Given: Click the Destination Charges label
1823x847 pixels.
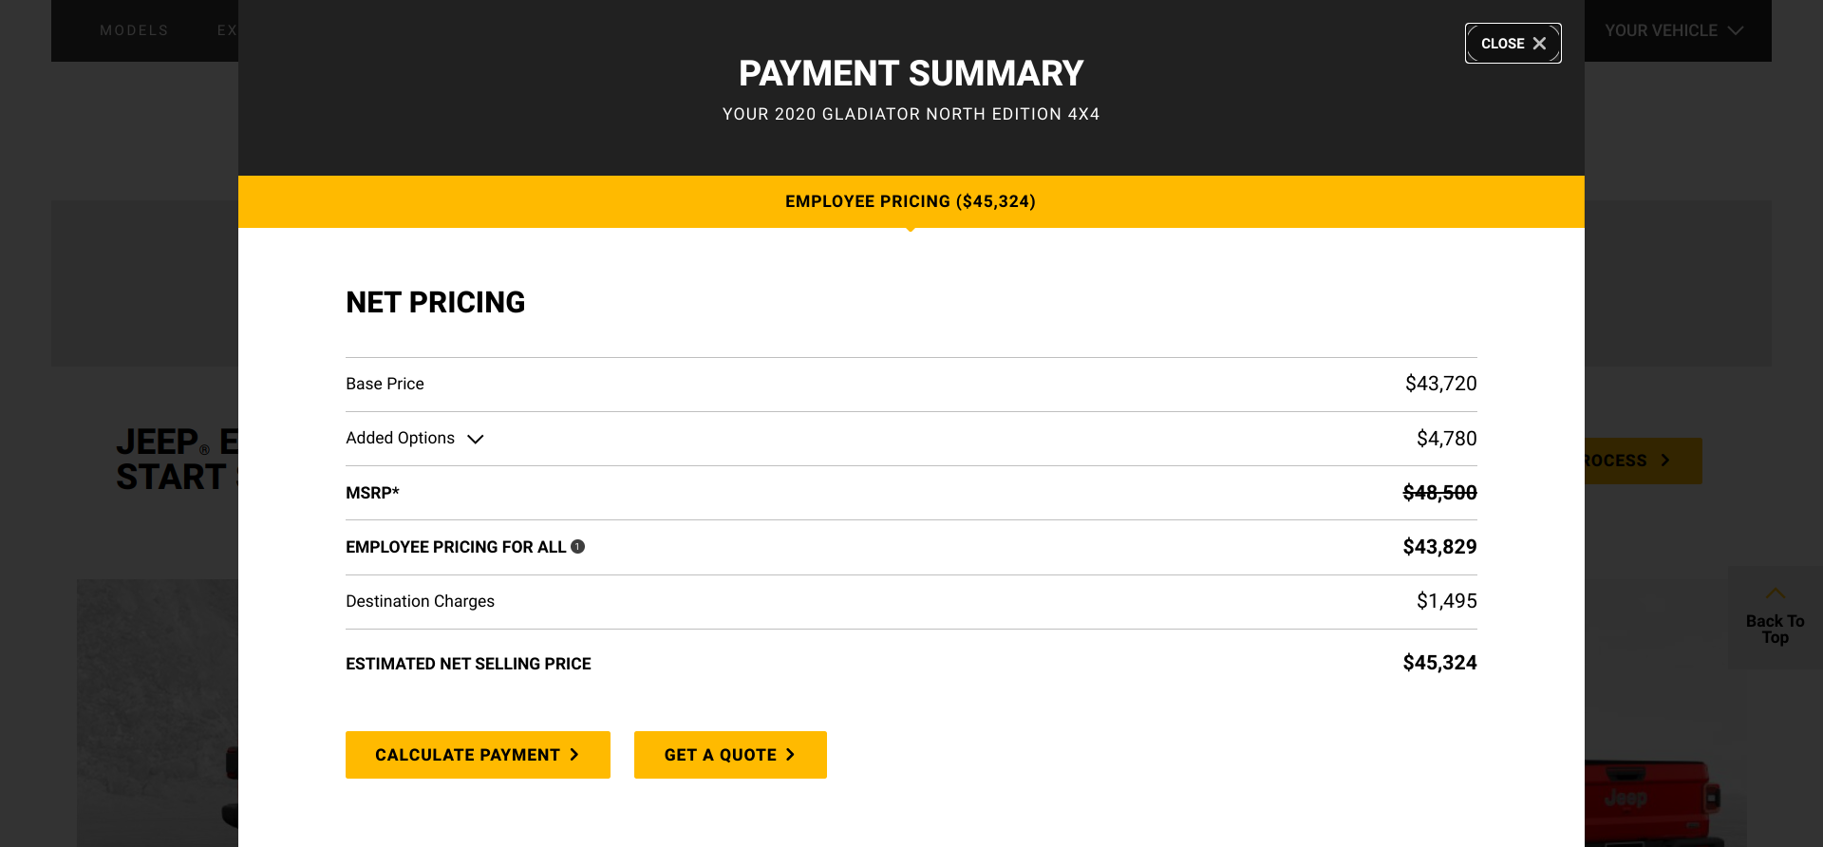Looking at the screenshot, I should coord(420,601).
